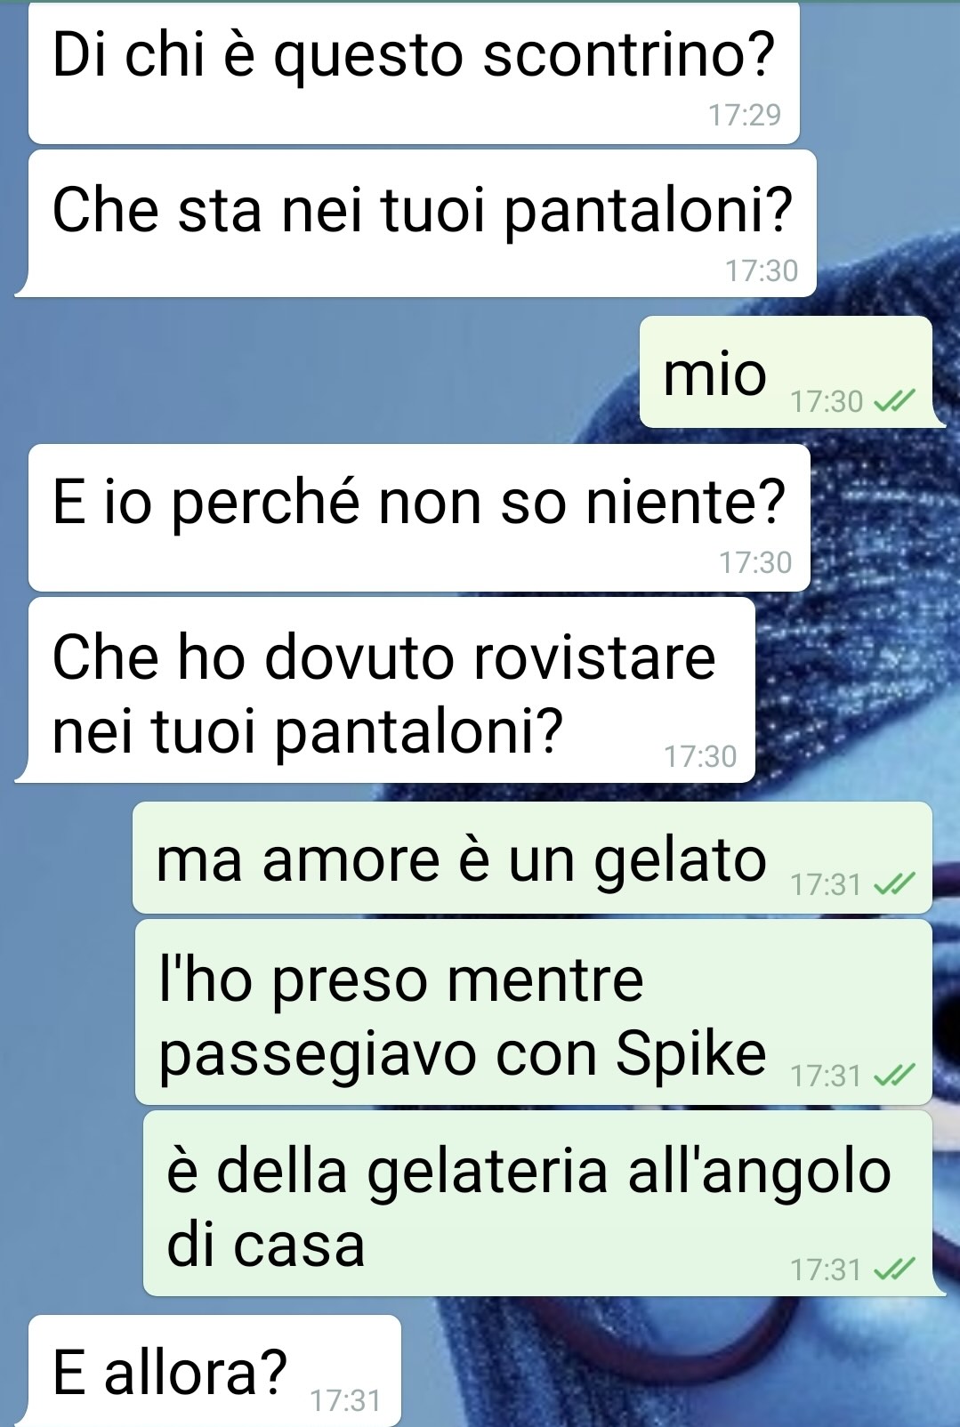Tap the 17:29 timestamp on the first message
The width and height of the screenshot is (960, 1427).
coord(745,115)
